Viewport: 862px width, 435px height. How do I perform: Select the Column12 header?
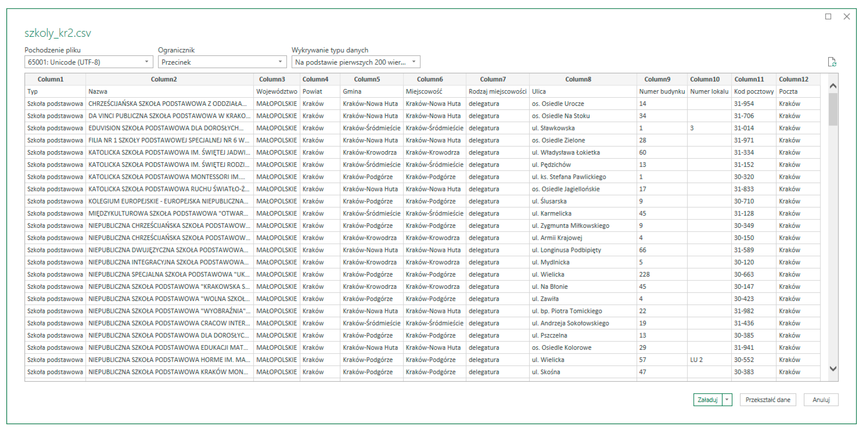pyautogui.click(x=793, y=79)
